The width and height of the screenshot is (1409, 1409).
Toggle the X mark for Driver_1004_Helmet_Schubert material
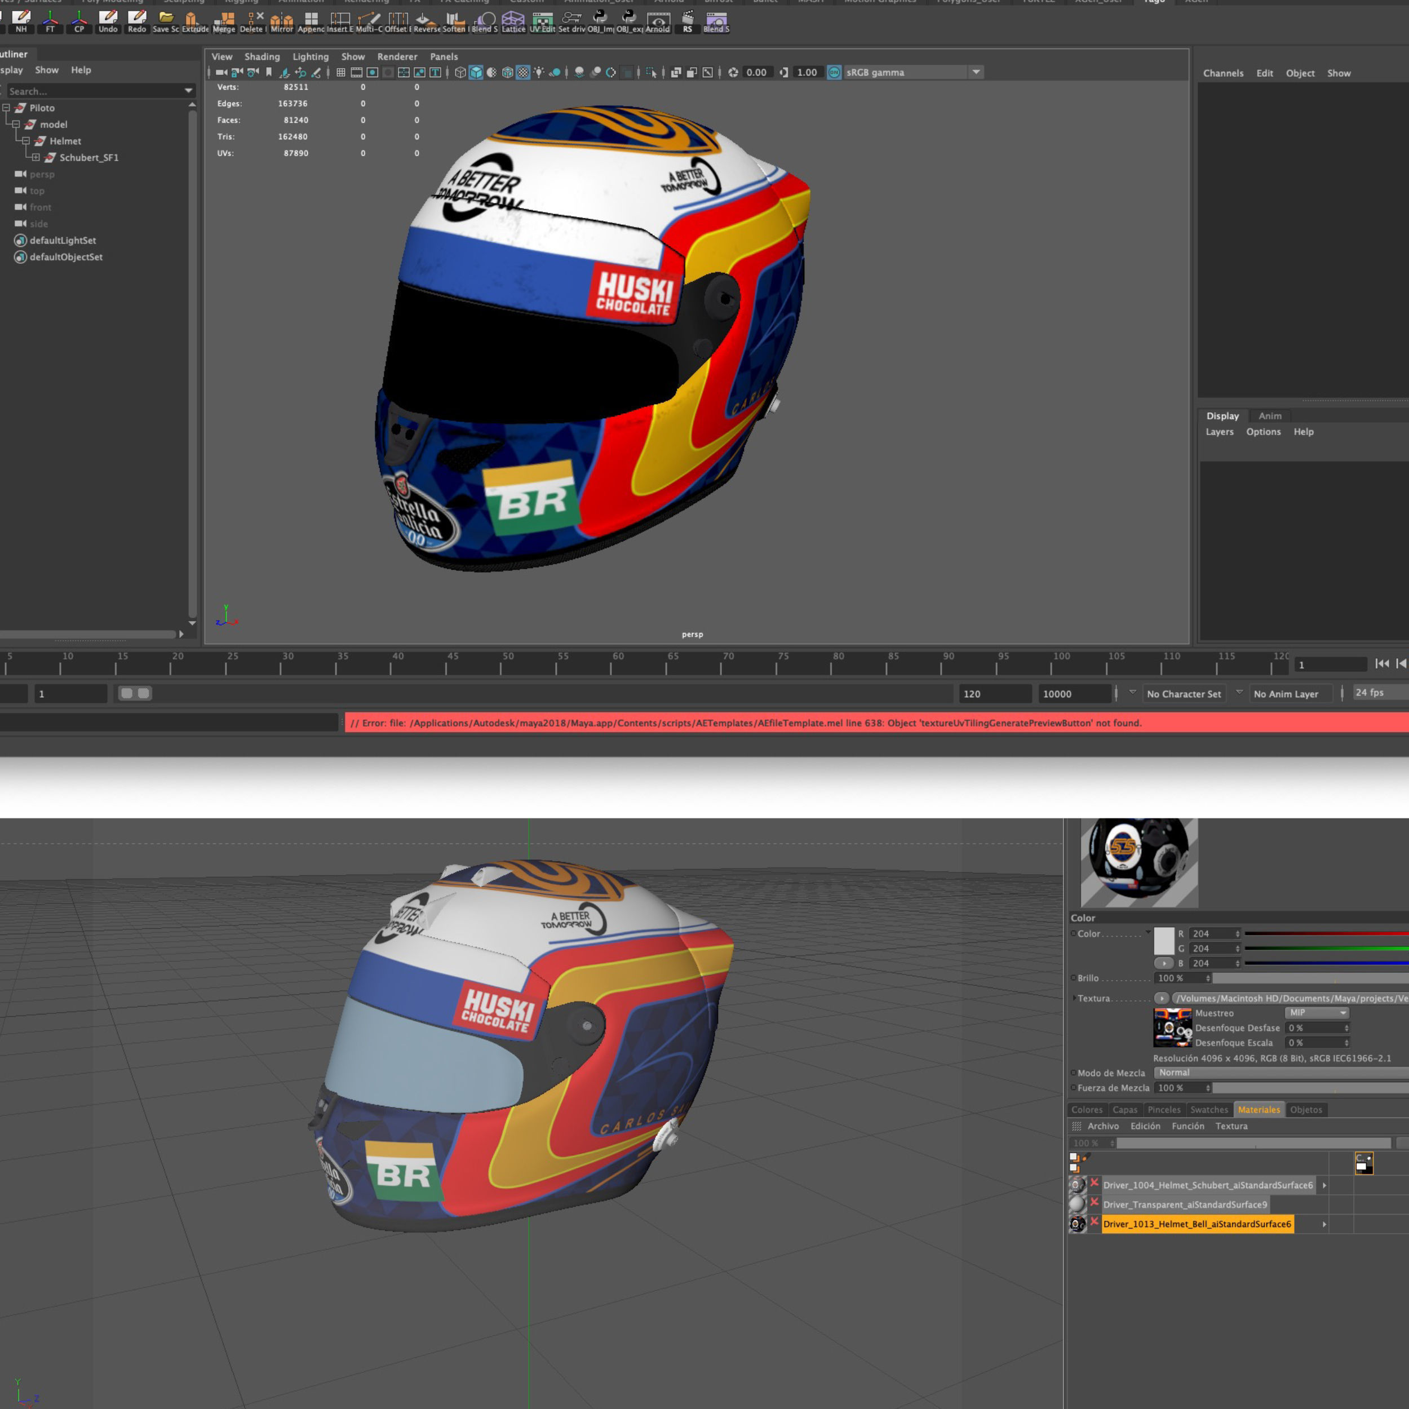click(1094, 1183)
